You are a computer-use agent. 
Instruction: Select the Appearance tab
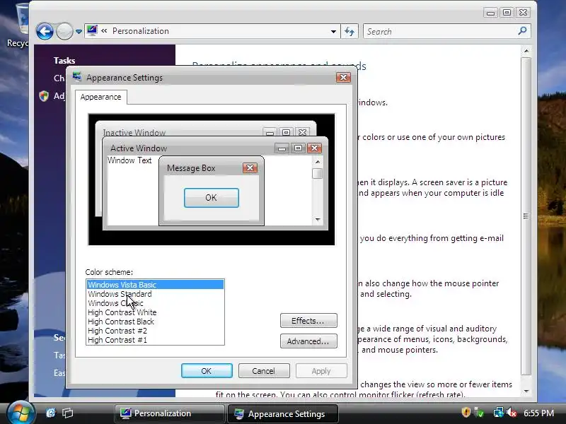point(100,97)
